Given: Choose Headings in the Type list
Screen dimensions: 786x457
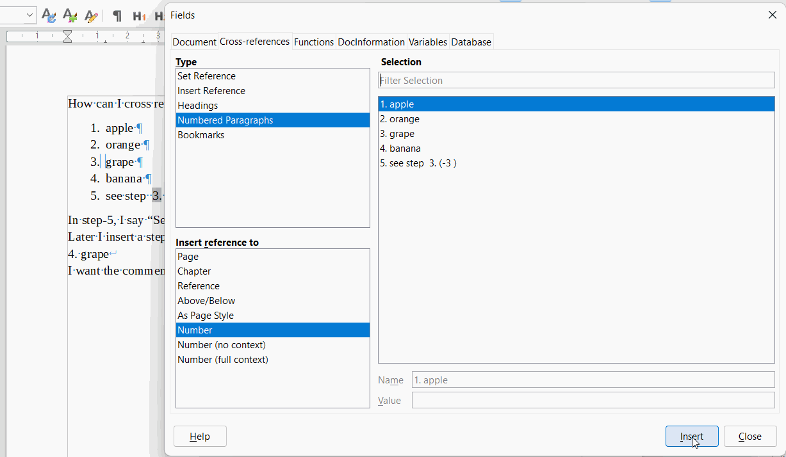Looking at the screenshot, I should coord(198,106).
